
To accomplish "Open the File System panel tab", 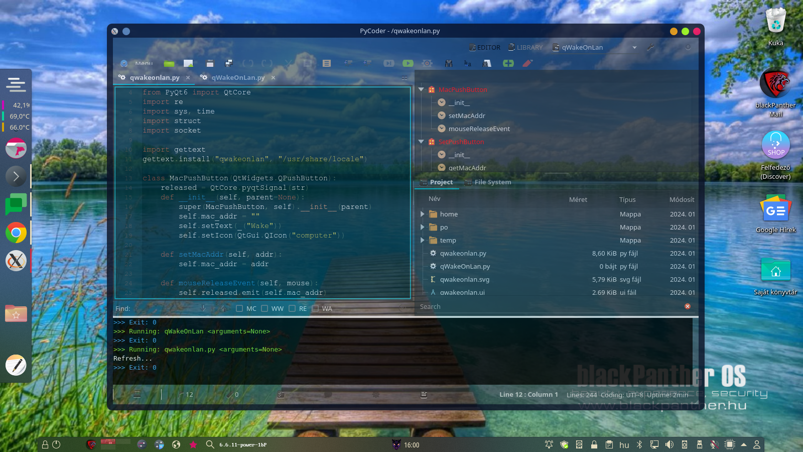I will (488, 182).
